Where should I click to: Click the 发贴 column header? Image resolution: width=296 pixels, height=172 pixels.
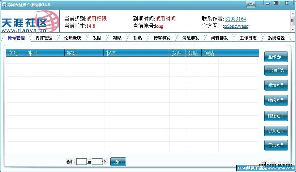coord(177,53)
